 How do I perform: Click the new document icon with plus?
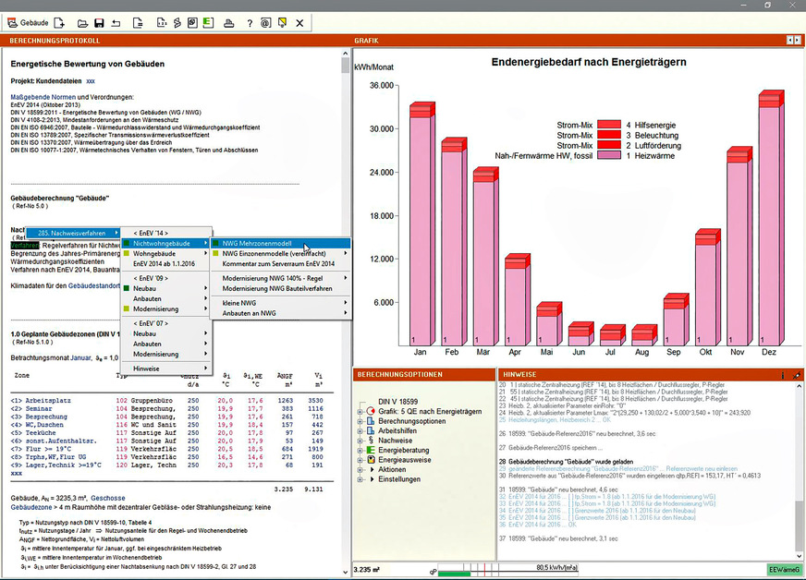pos(59,22)
